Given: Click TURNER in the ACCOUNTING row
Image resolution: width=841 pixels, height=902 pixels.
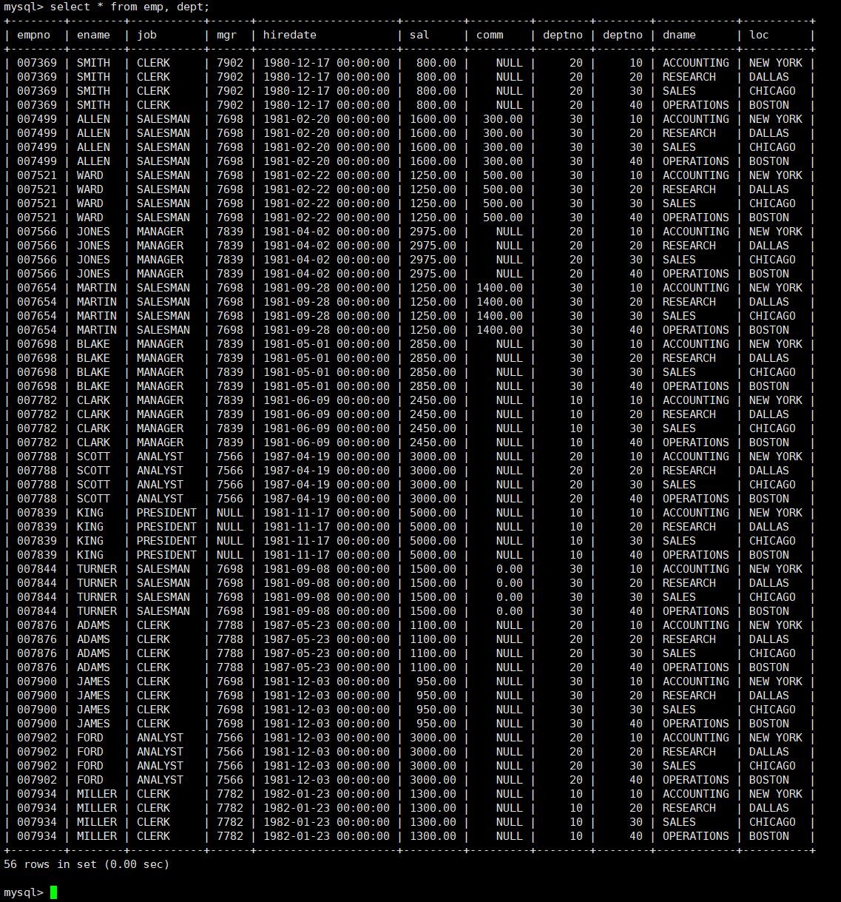Looking at the screenshot, I should tap(97, 569).
